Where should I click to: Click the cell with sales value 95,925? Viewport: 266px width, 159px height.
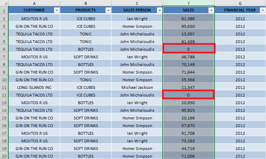coord(189,110)
